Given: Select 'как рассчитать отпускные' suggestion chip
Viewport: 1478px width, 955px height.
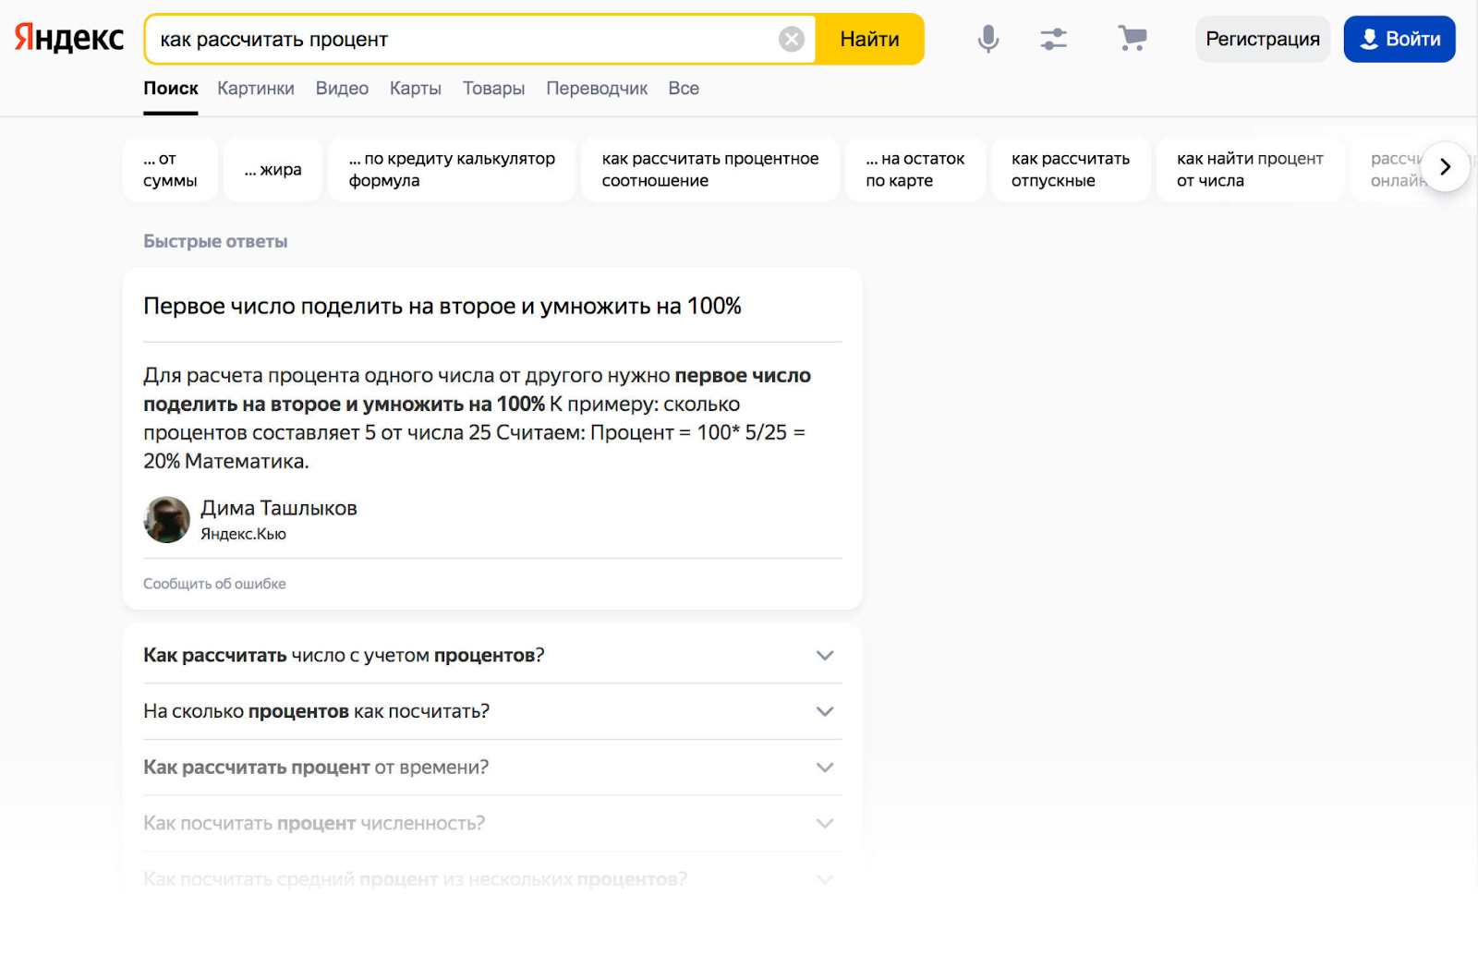Looking at the screenshot, I should coord(1070,170).
